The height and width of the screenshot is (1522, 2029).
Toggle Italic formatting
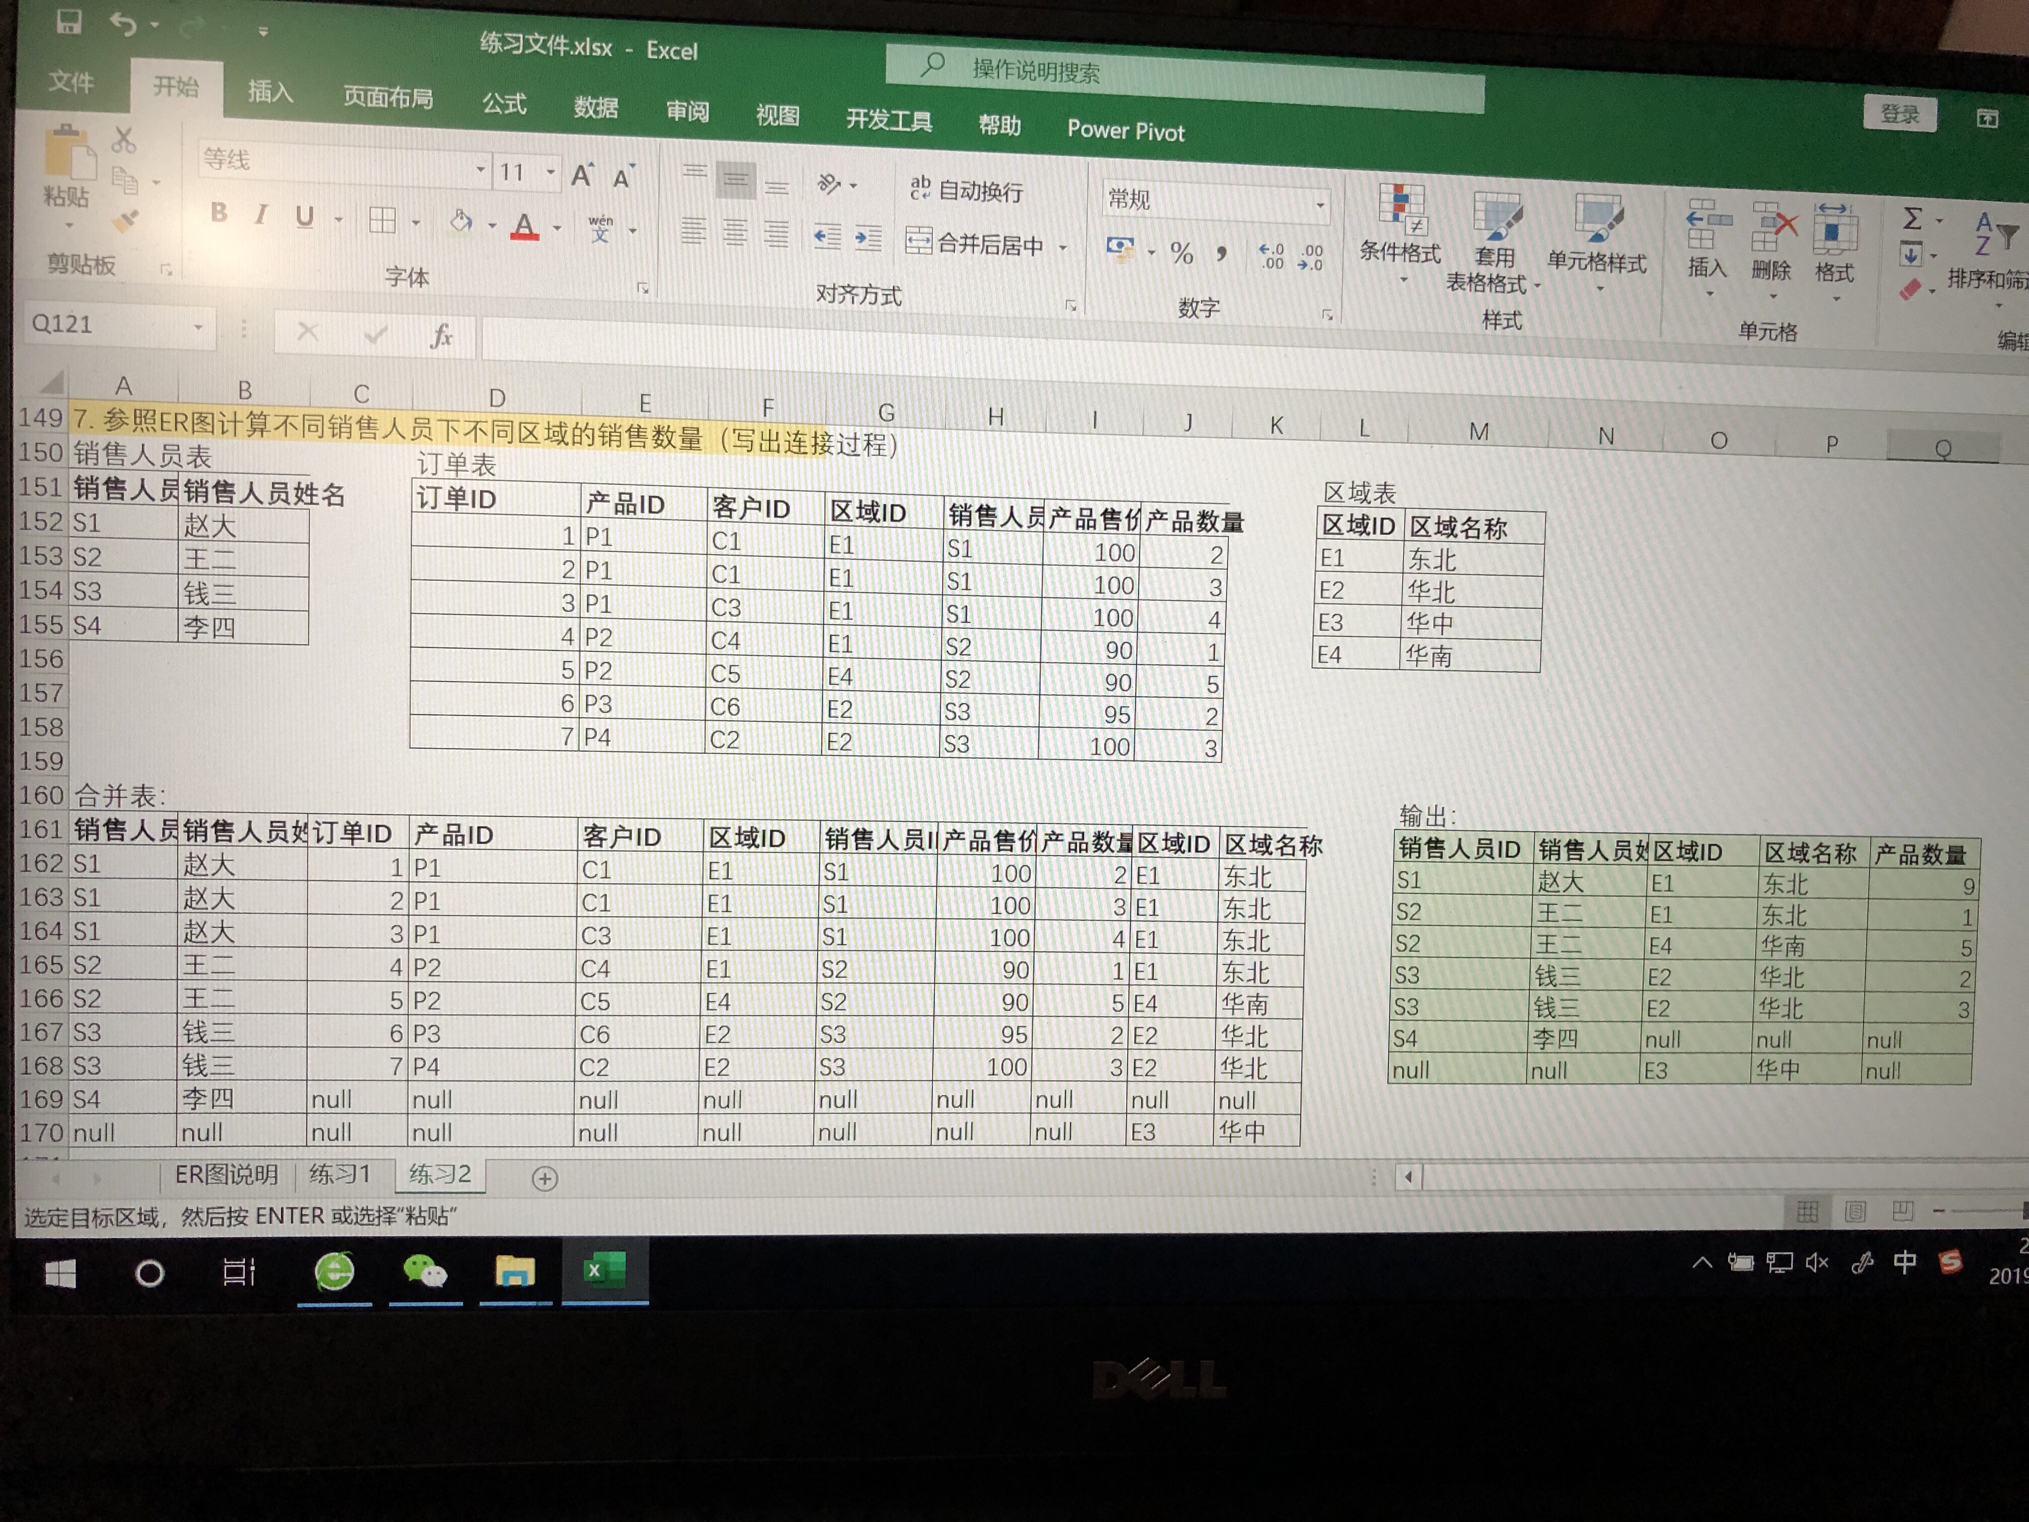[261, 215]
